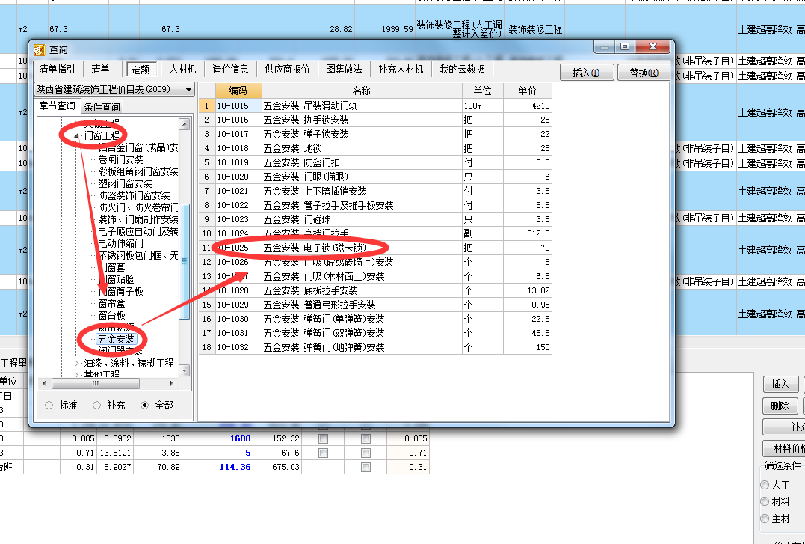This screenshot has height=544, width=805.
Task: Tick the only checkbox in the 675.03 row
Action: (366, 468)
